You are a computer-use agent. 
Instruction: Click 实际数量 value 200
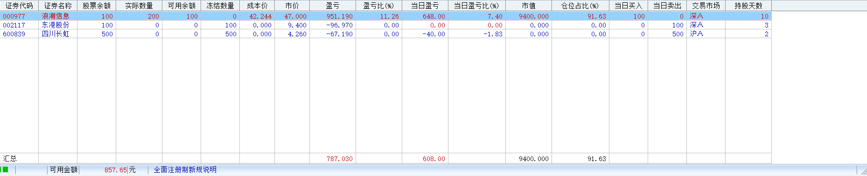[x=154, y=16]
